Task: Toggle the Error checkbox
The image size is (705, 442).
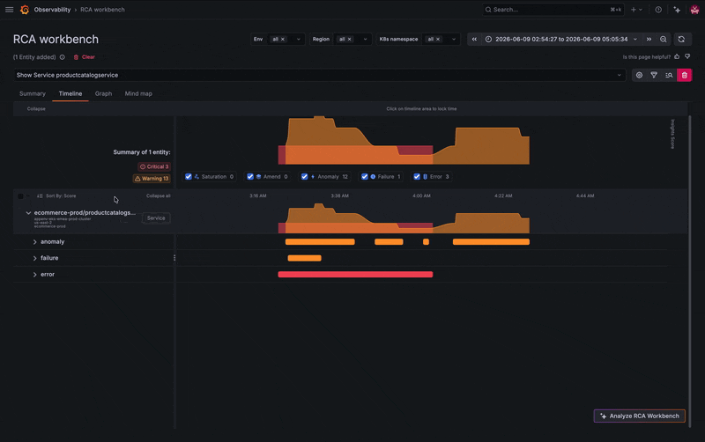Action: click(x=417, y=176)
